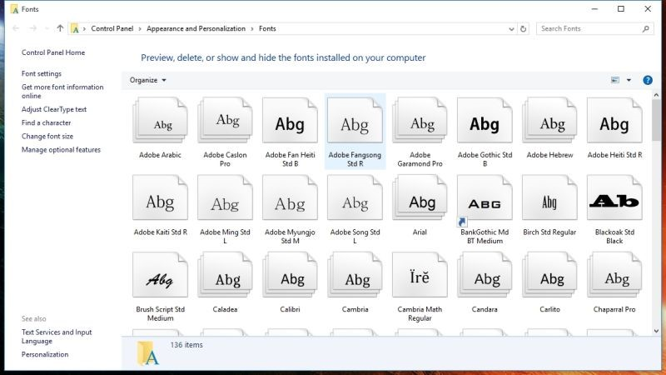This screenshot has height=375, width=666.
Task: Select the Adobe Caslon Pro font icon
Action: [225, 120]
